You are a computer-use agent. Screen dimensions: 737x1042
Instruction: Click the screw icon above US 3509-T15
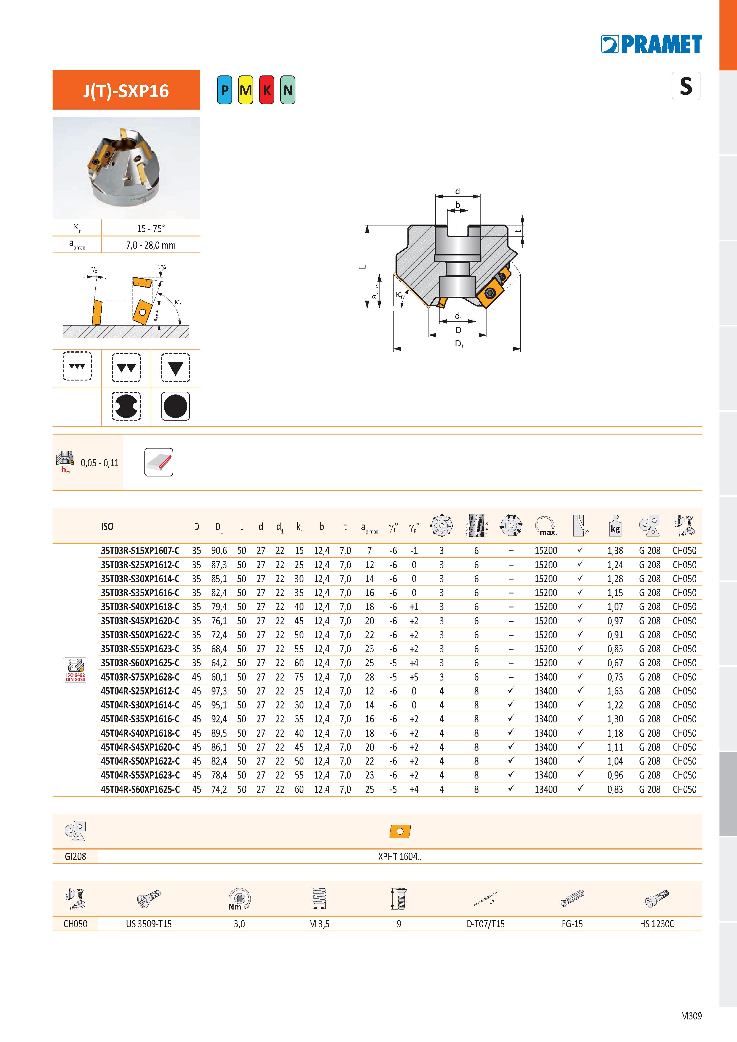149,899
